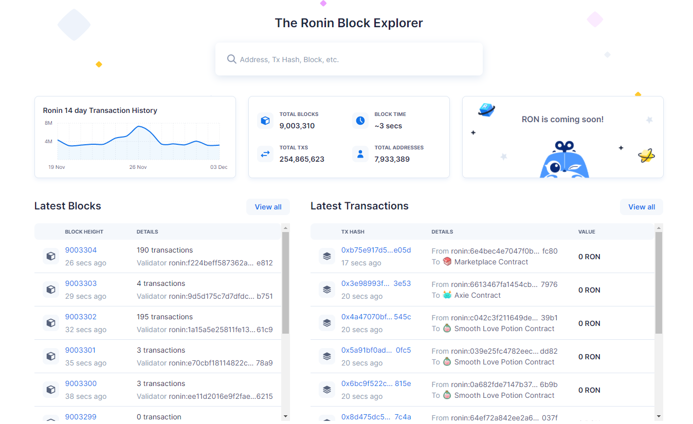Open block 9003304

click(81, 250)
